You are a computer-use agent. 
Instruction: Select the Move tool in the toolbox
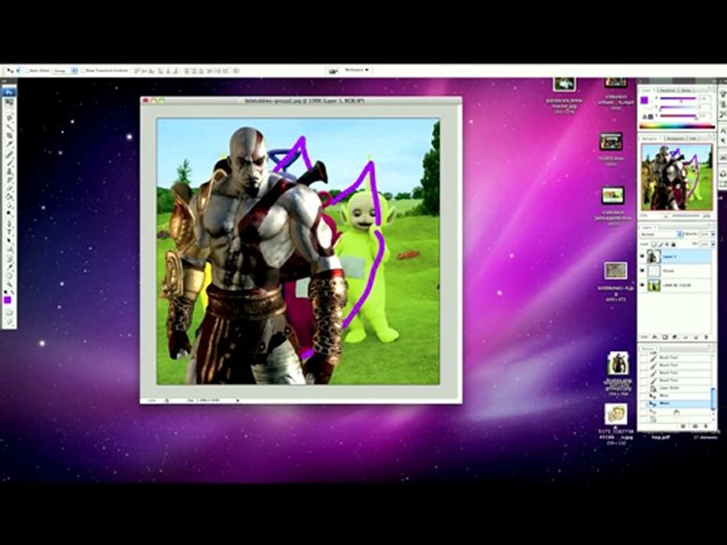click(x=9, y=102)
